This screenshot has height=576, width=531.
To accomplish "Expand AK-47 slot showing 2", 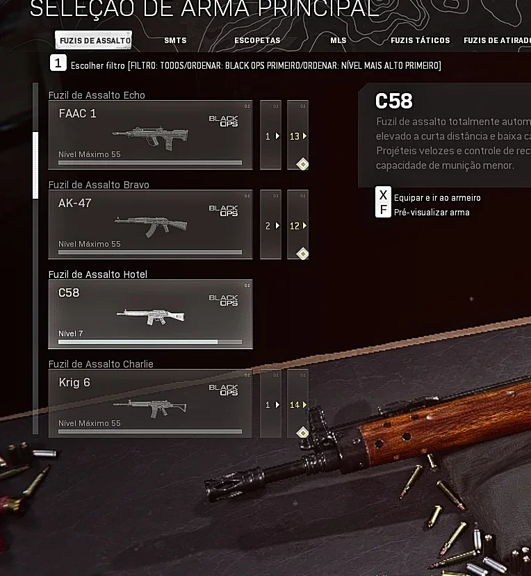I will point(271,224).
